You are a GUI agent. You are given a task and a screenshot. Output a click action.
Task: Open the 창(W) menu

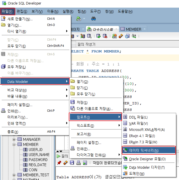pos(109,12)
